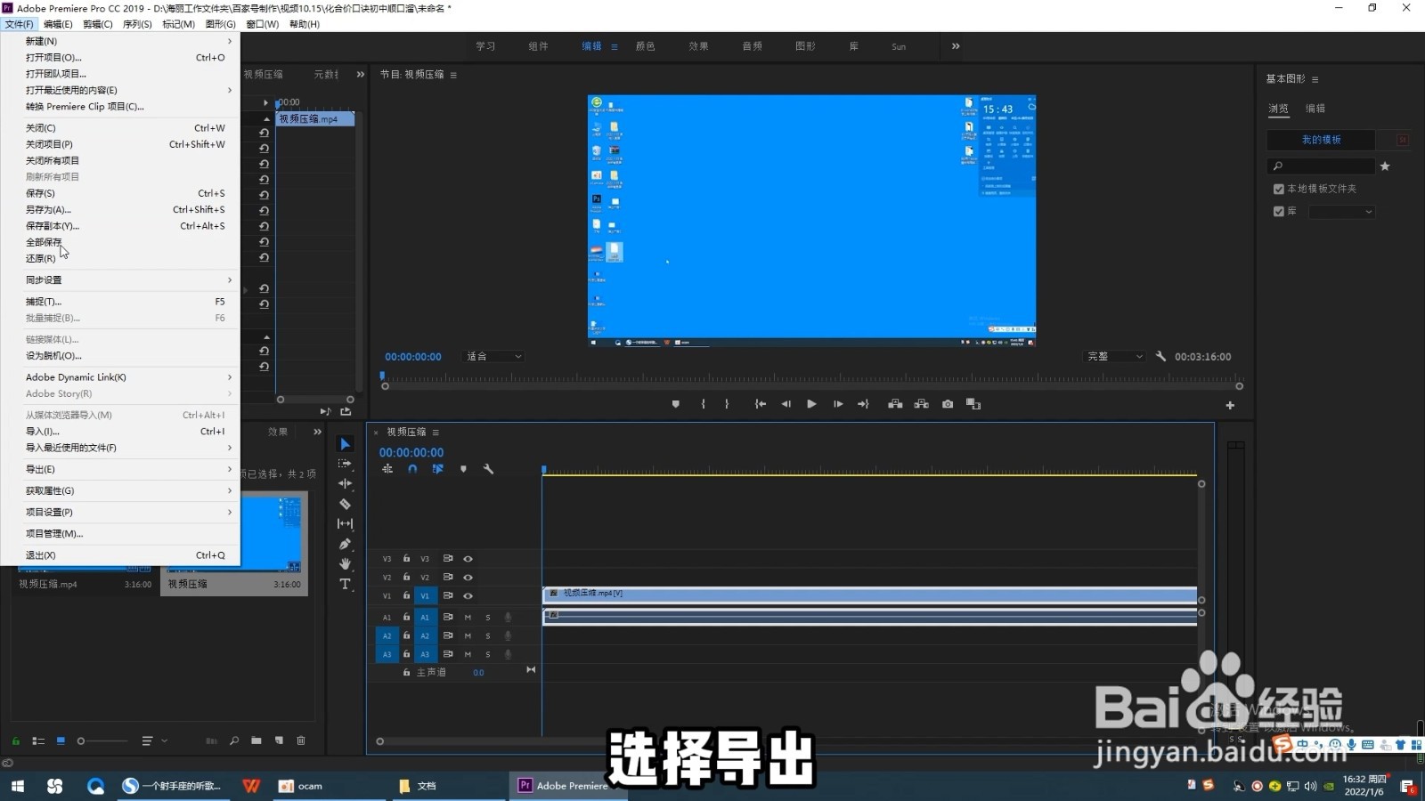Choose Save As (A) from File menu
Screen dimensions: 1425x801
[120, 210]
